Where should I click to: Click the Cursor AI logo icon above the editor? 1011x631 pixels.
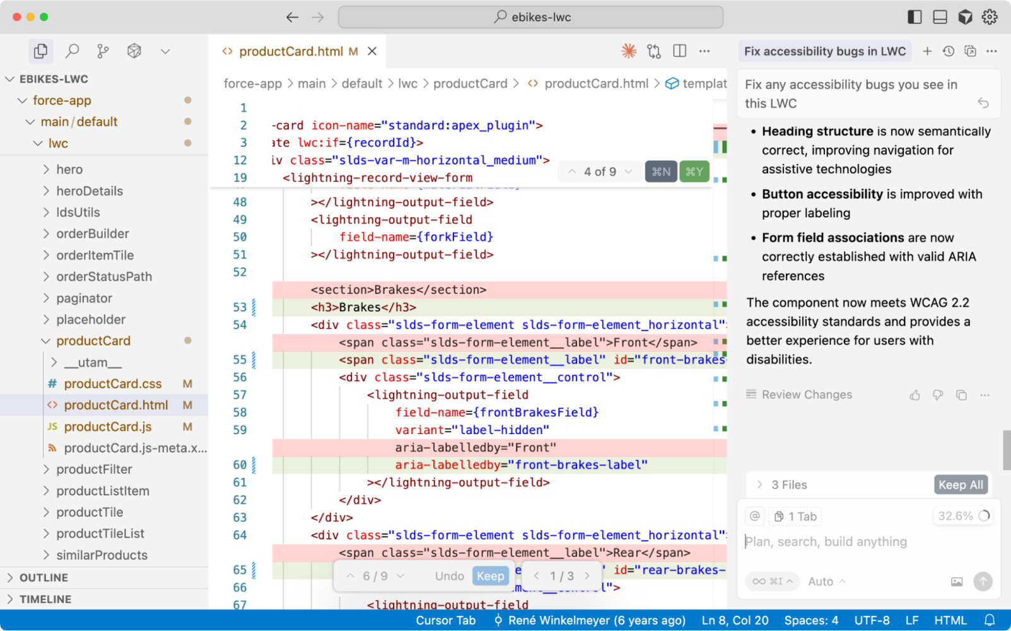tap(628, 50)
